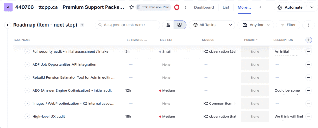Click the 'We think will find' description cell
This screenshot has width=318, height=128.
[289, 117]
